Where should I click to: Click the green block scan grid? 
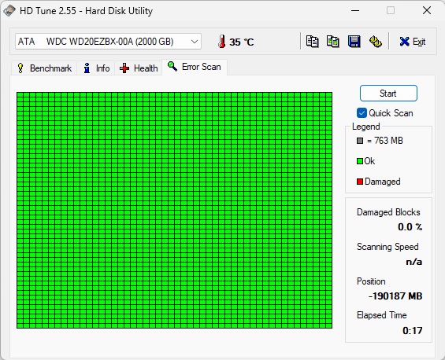click(x=174, y=210)
